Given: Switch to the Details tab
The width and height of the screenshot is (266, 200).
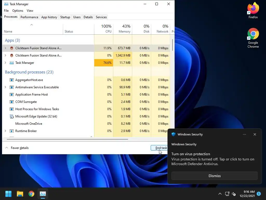Looking at the screenshot, I should (88, 17).
